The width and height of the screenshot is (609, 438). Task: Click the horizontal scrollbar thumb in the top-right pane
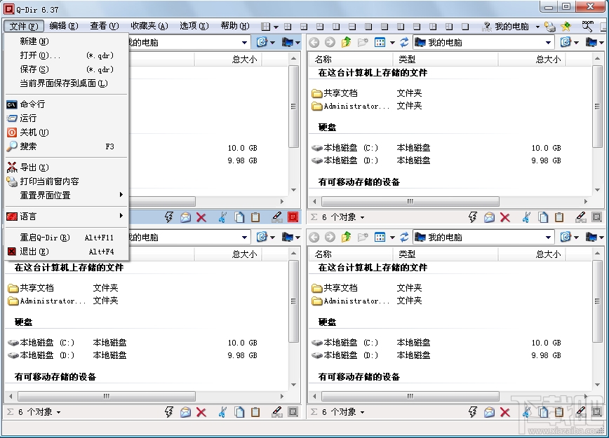pyautogui.click(x=410, y=201)
